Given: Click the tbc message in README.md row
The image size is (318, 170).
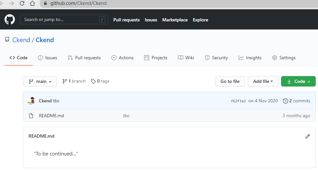Looking at the screenshot, I should tap(126, 116).
